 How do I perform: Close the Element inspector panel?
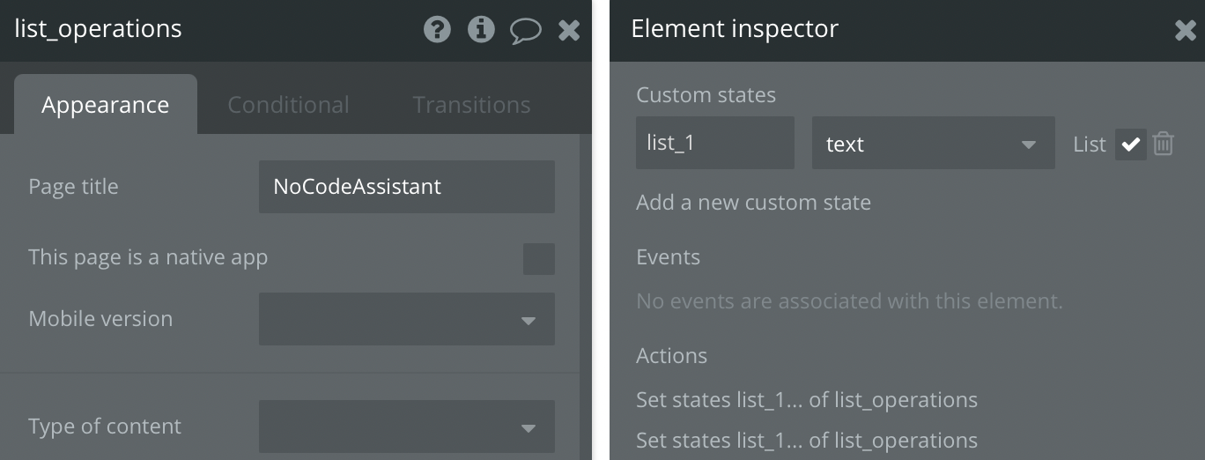coord(1185,31)
